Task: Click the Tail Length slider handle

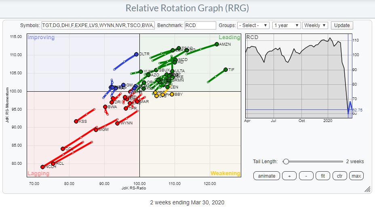Action: (x=286, y=162)
